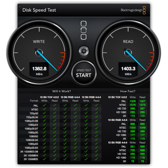
Task: Select the 173 2K write value
Action: pyautogui.click(x=133, y=116)
